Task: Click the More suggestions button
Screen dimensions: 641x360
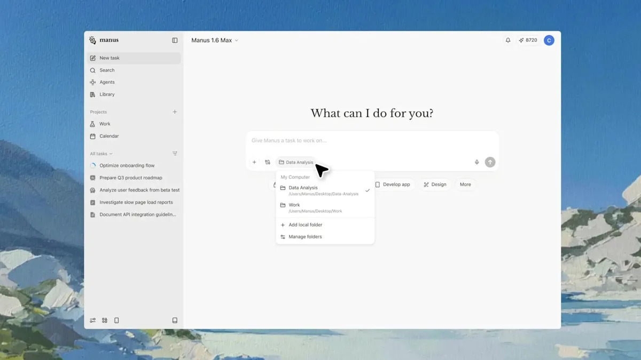Action: coord(465,185)
